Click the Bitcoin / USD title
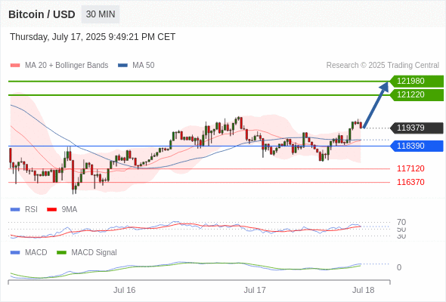Screen dimensions: 446x302 tap(42, 14)
